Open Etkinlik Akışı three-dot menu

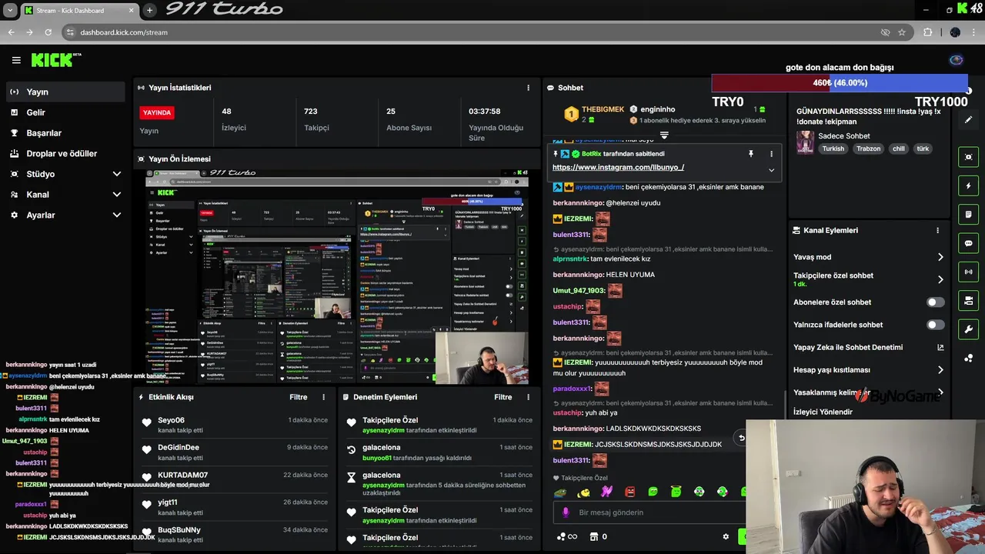[x=323, y=397]
